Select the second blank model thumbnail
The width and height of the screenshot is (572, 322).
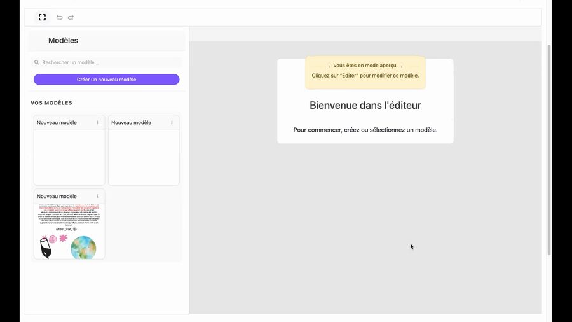tap(144, 157)
